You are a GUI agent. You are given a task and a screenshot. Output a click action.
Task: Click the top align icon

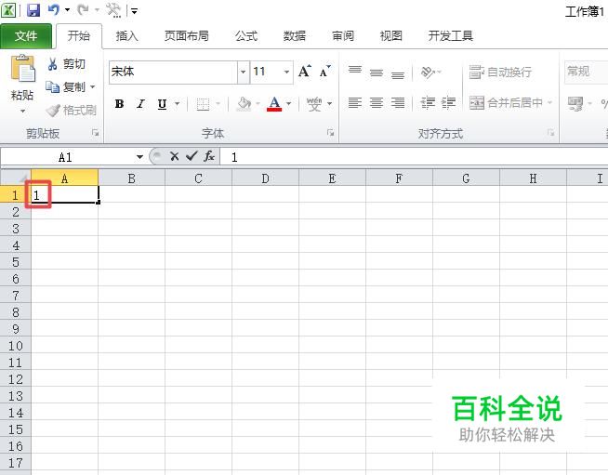[355, 72]
